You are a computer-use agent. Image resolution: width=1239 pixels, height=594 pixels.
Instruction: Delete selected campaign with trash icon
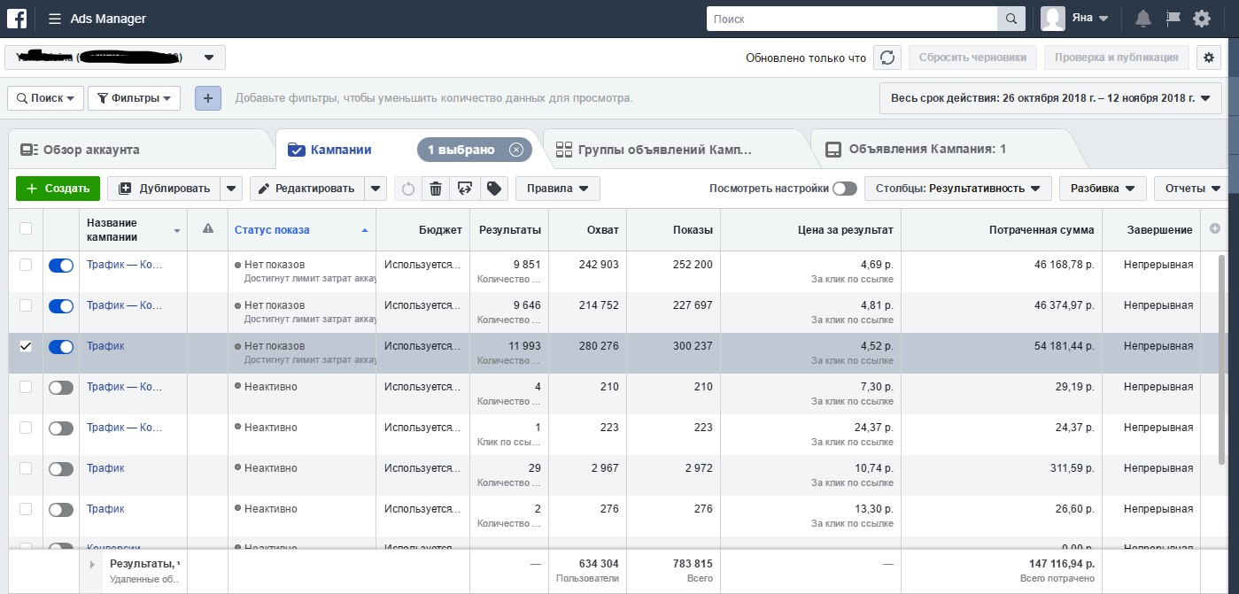click(x=436, y=189)
